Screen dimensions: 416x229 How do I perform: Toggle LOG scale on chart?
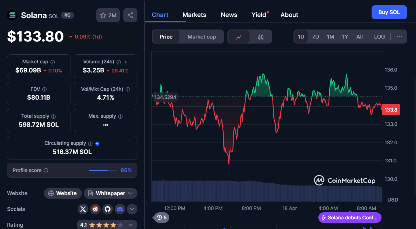coord(379,37)
